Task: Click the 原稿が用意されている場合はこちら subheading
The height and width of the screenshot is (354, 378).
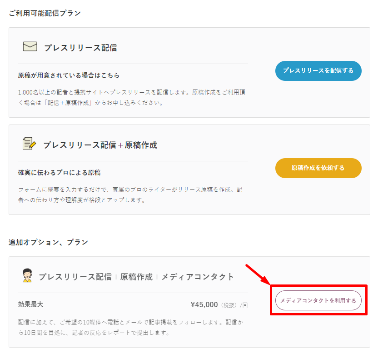Action: tap(69, 75)
